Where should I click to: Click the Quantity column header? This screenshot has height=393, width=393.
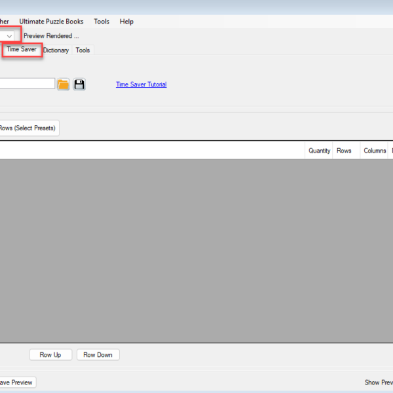point(319,151)
